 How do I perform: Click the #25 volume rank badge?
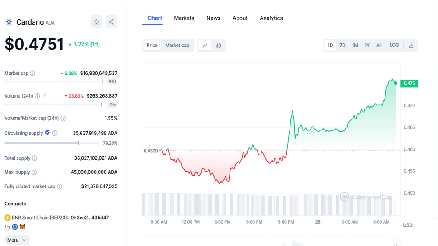[x=112, y=105]
